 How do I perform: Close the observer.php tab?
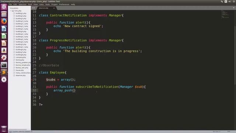pos(54,8)
